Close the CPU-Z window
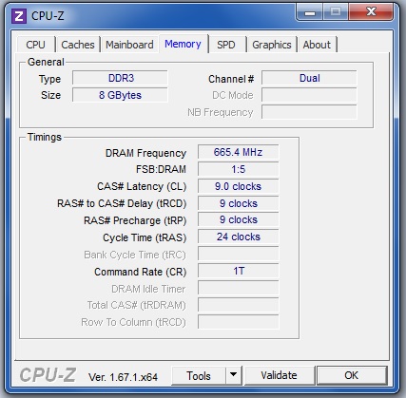 [x=371, y=12]
